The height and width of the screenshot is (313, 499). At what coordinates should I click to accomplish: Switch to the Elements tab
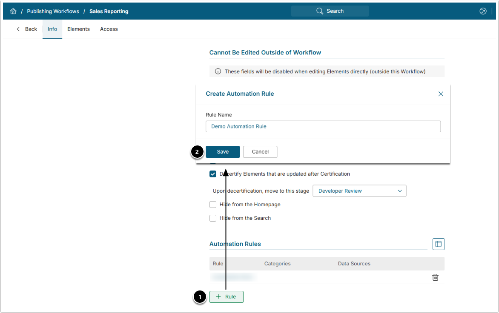point(78,29)
